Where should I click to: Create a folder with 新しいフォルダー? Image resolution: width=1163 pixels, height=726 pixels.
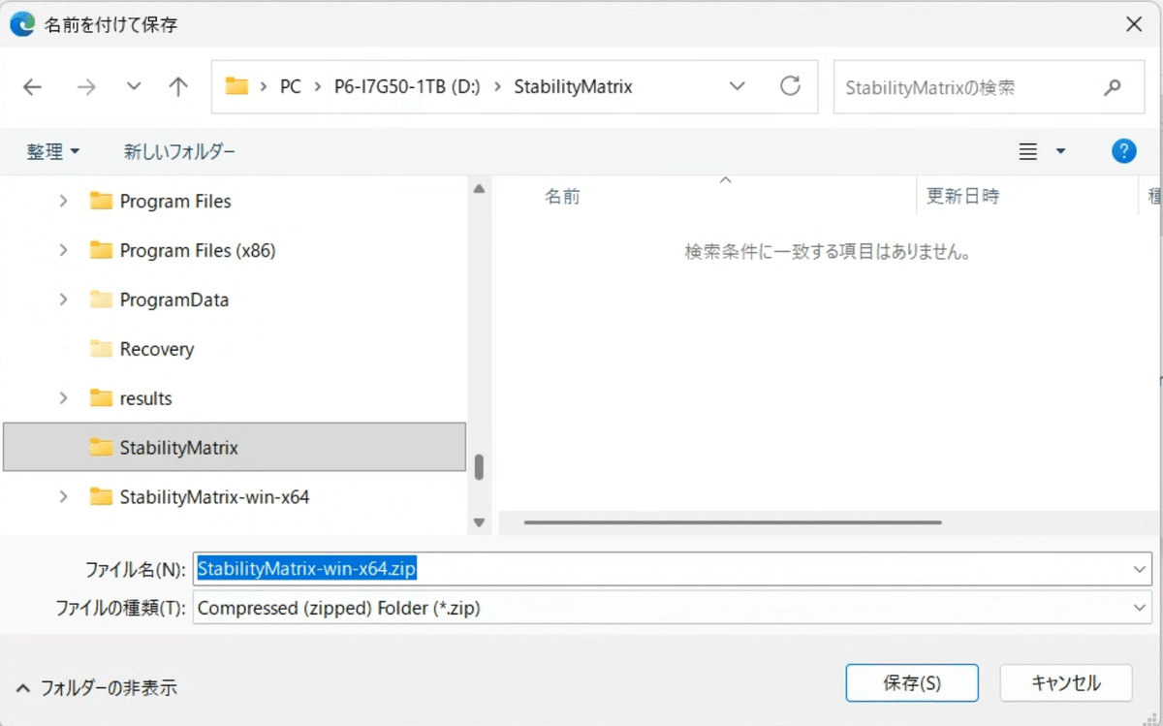point(179,151)
